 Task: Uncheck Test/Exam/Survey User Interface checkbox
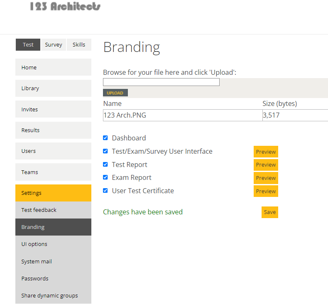(x=105, y=151)
